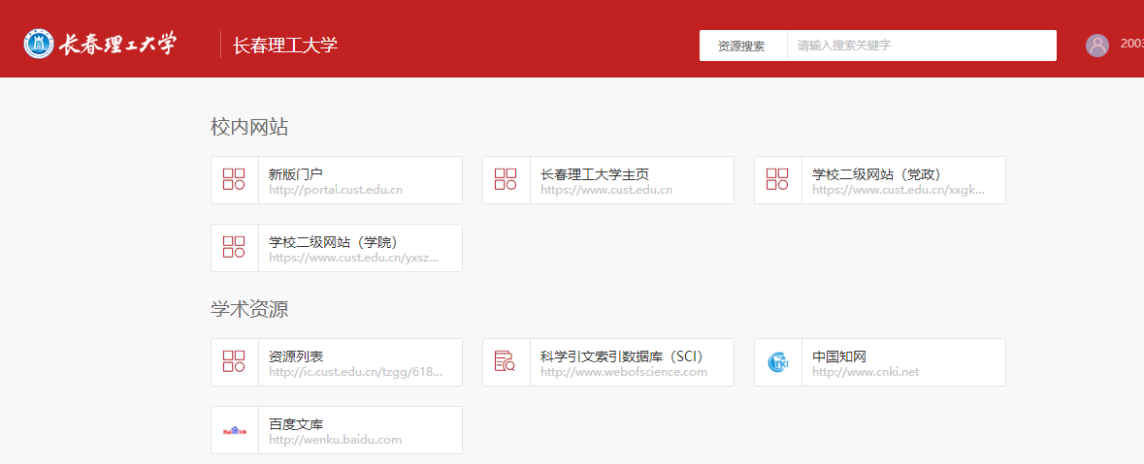Image resolution: width=1144 pixels, height=464 pixels.
Task: Click the grid icon beside 资源列表
Action: click(234, 361)
